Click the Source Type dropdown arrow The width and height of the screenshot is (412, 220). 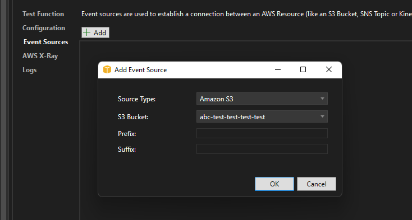click(x=322, y=99)
